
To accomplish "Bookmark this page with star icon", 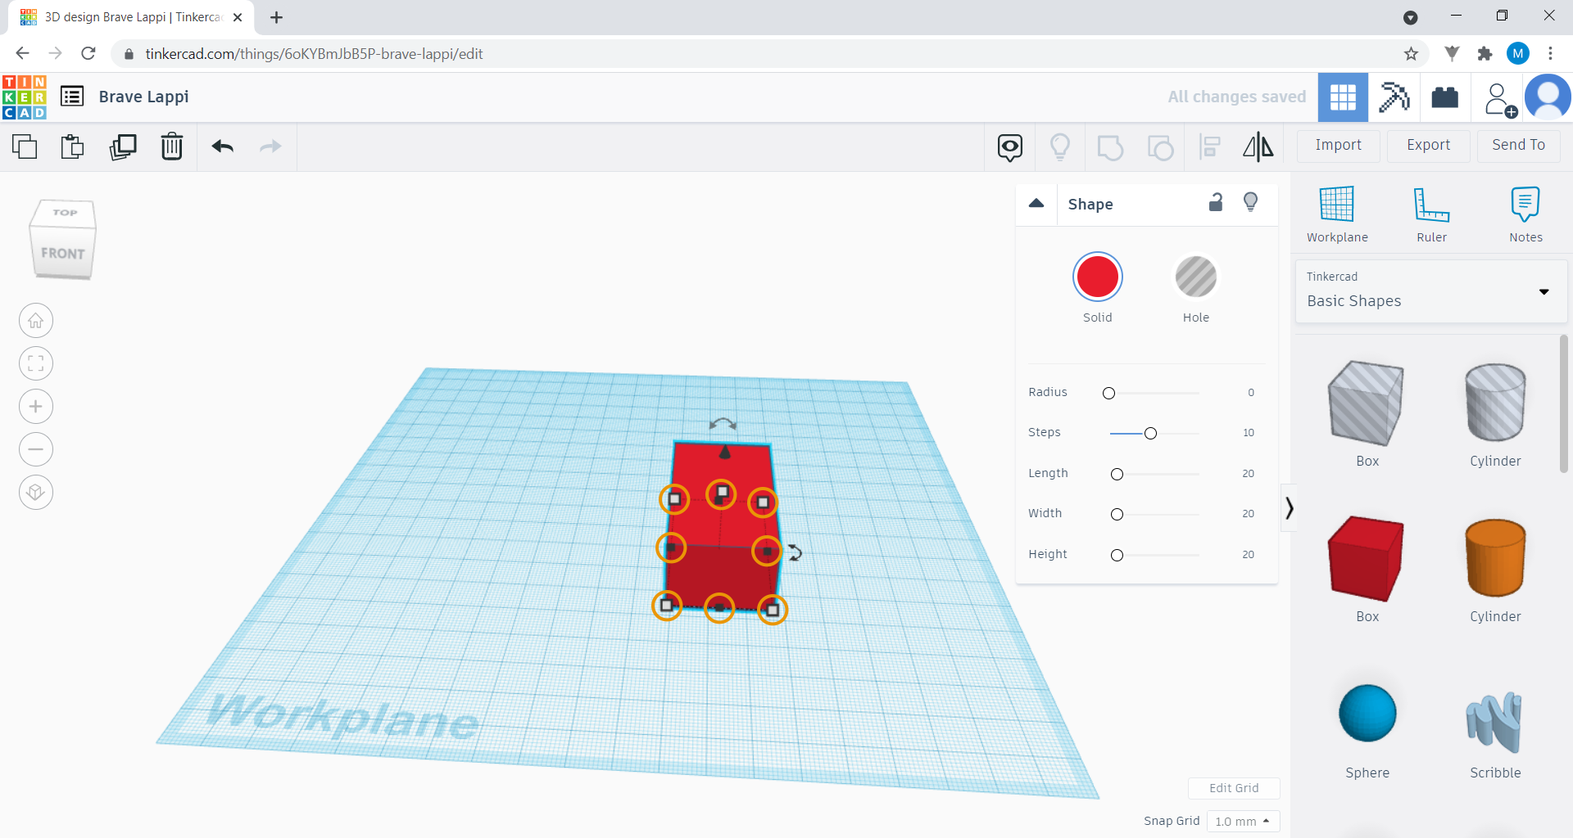I will [x=1411, y=54].
